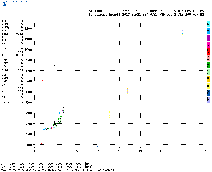Click the date value Sep21
This screenshot has width=212, height=172.
pyautogui.click(x=136, y=15)
